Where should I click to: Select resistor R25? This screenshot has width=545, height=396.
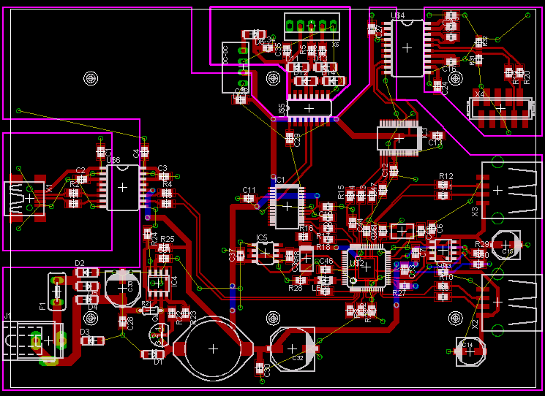coord(164,248)
